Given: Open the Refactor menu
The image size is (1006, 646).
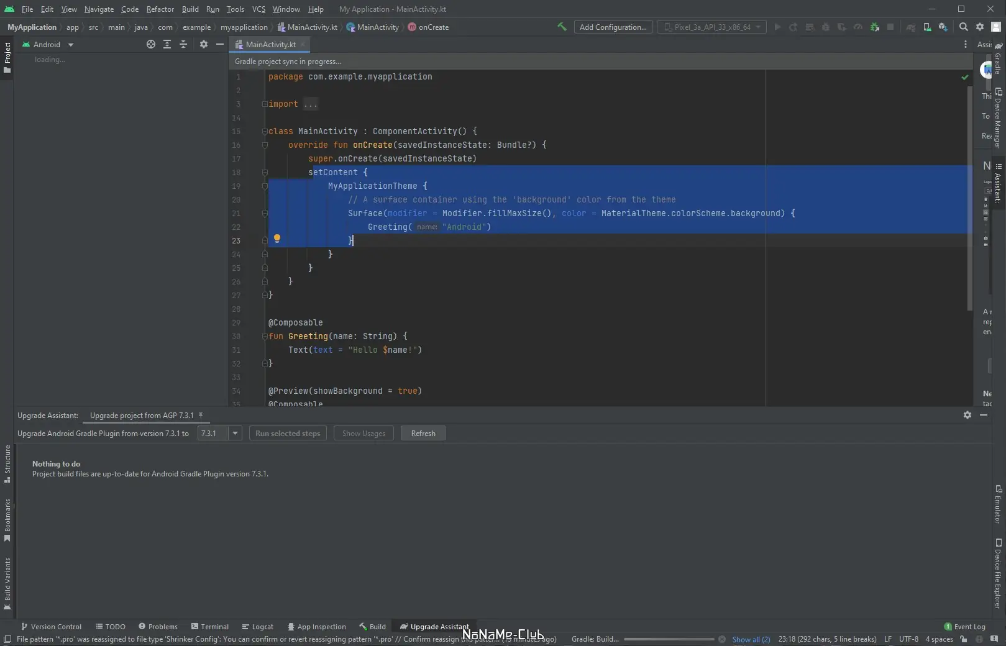Looking at the screenshot, I should point(160,9).
